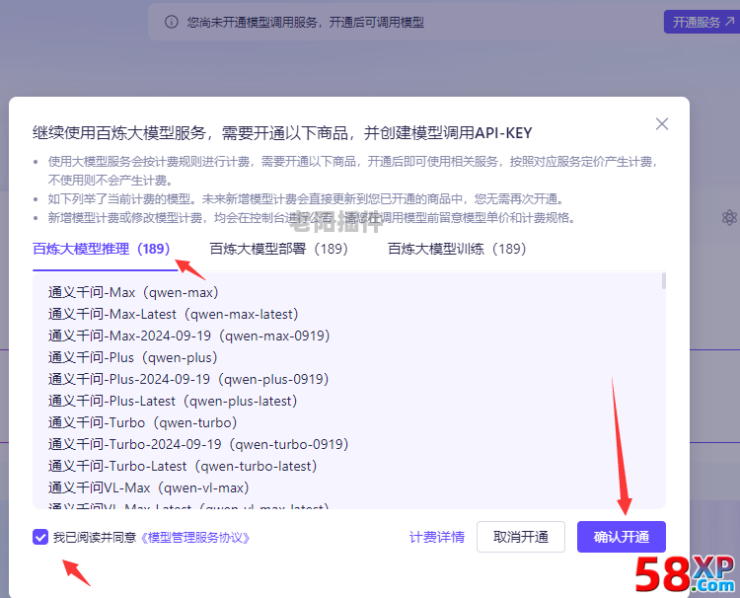Switch to the 百炼大模型推理 tab

[x=102, y=249]
